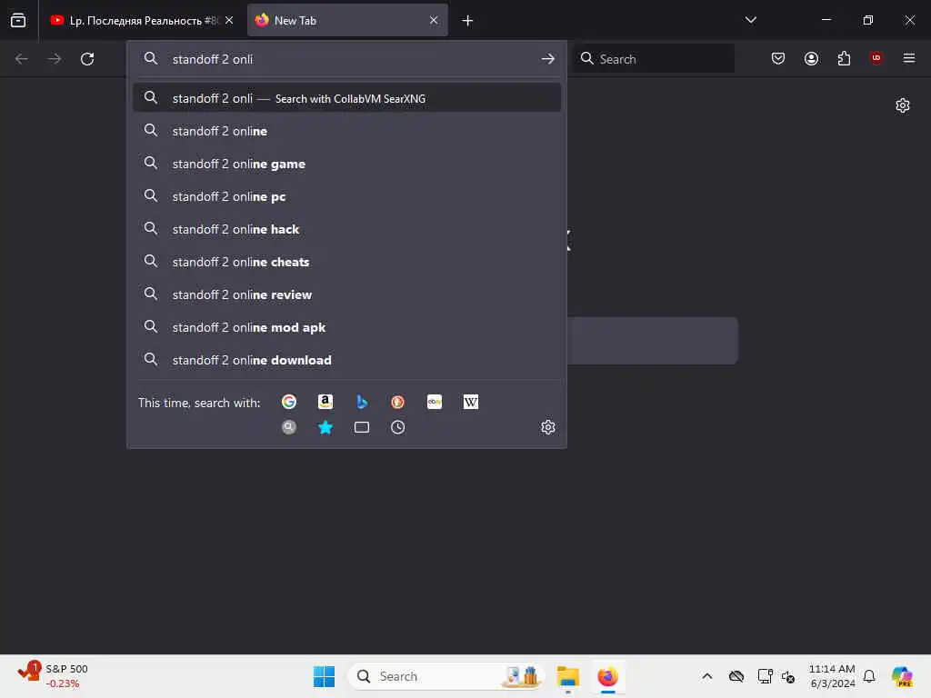Click the Firefox toolbar Search box
The height and width of the screenshot is (698, 931).
[653, 59]
